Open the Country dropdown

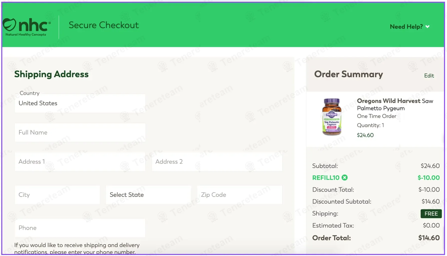click(x=80, y=103)
